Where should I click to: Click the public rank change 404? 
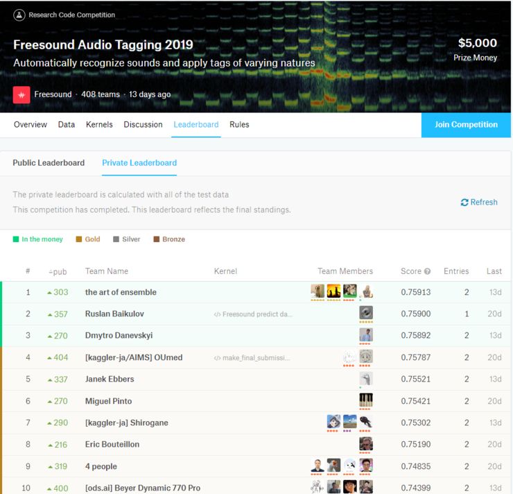[x=58, y=357]
